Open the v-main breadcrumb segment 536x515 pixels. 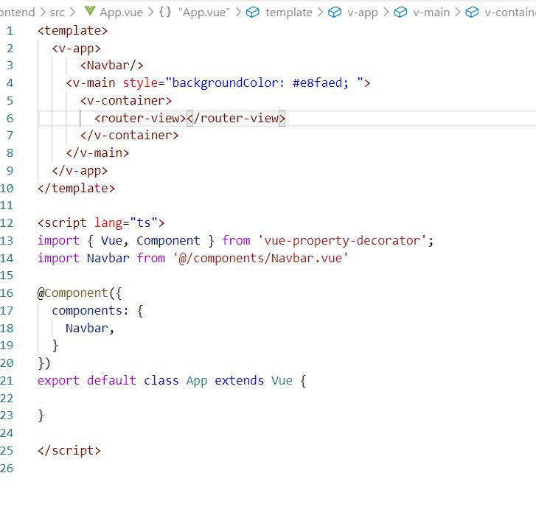tap(431, 13)
